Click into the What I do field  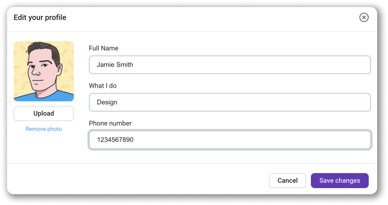click(230, 102)
